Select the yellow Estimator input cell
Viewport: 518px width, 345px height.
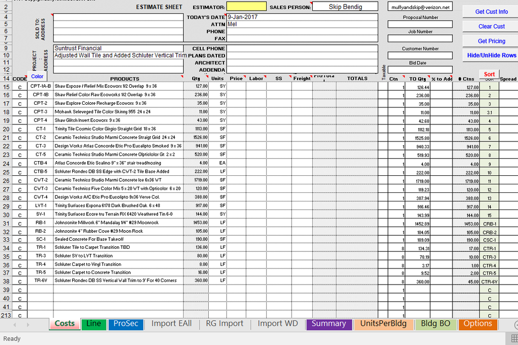[x=247, y=7]
